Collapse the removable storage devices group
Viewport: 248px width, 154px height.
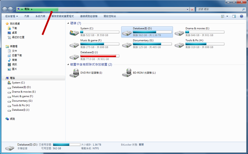[68, 65]
